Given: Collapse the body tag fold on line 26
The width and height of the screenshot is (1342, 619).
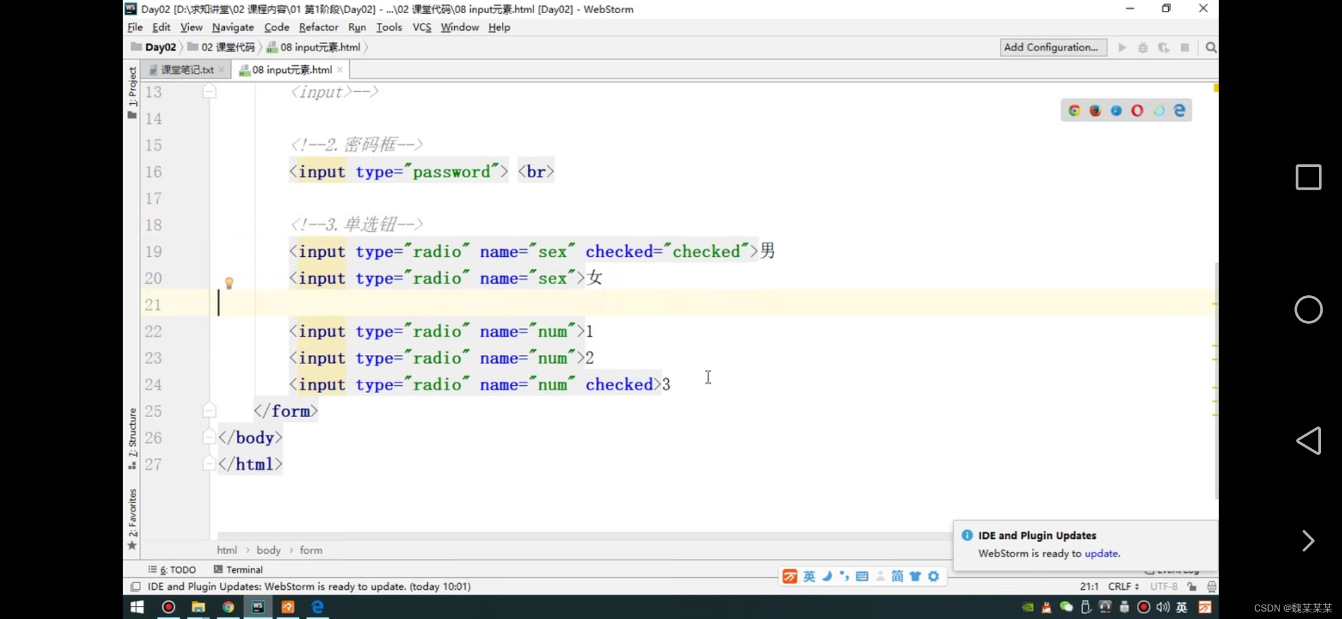Looking at the screenshot, I should [209, 438].
